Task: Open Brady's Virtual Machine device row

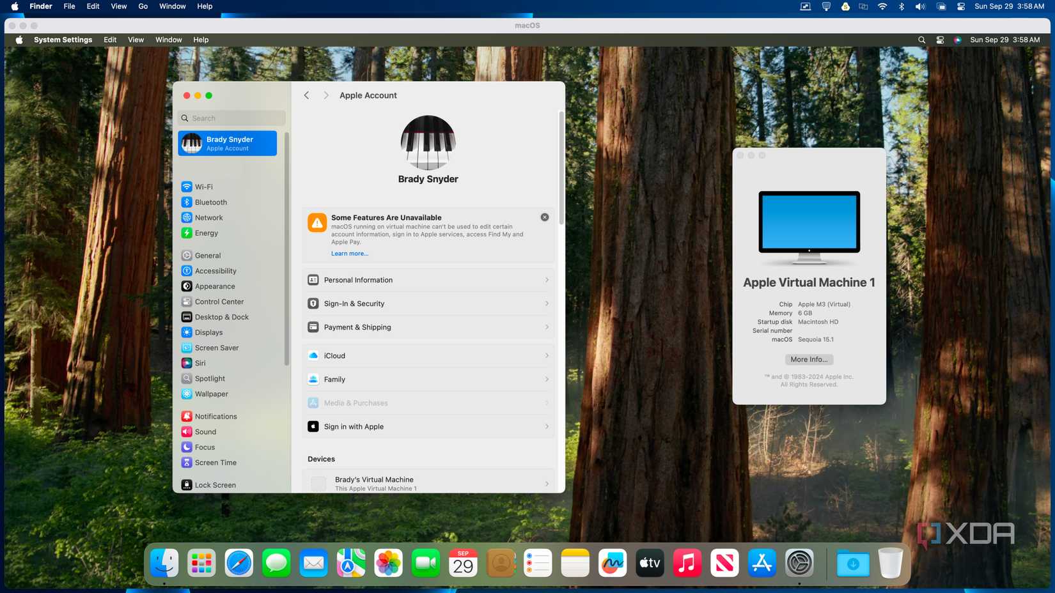Action: [x=428, y=484]
